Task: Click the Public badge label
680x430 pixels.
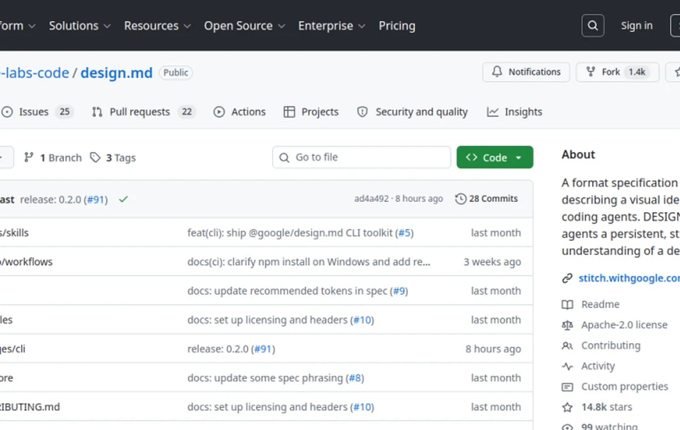Action: 176,72
